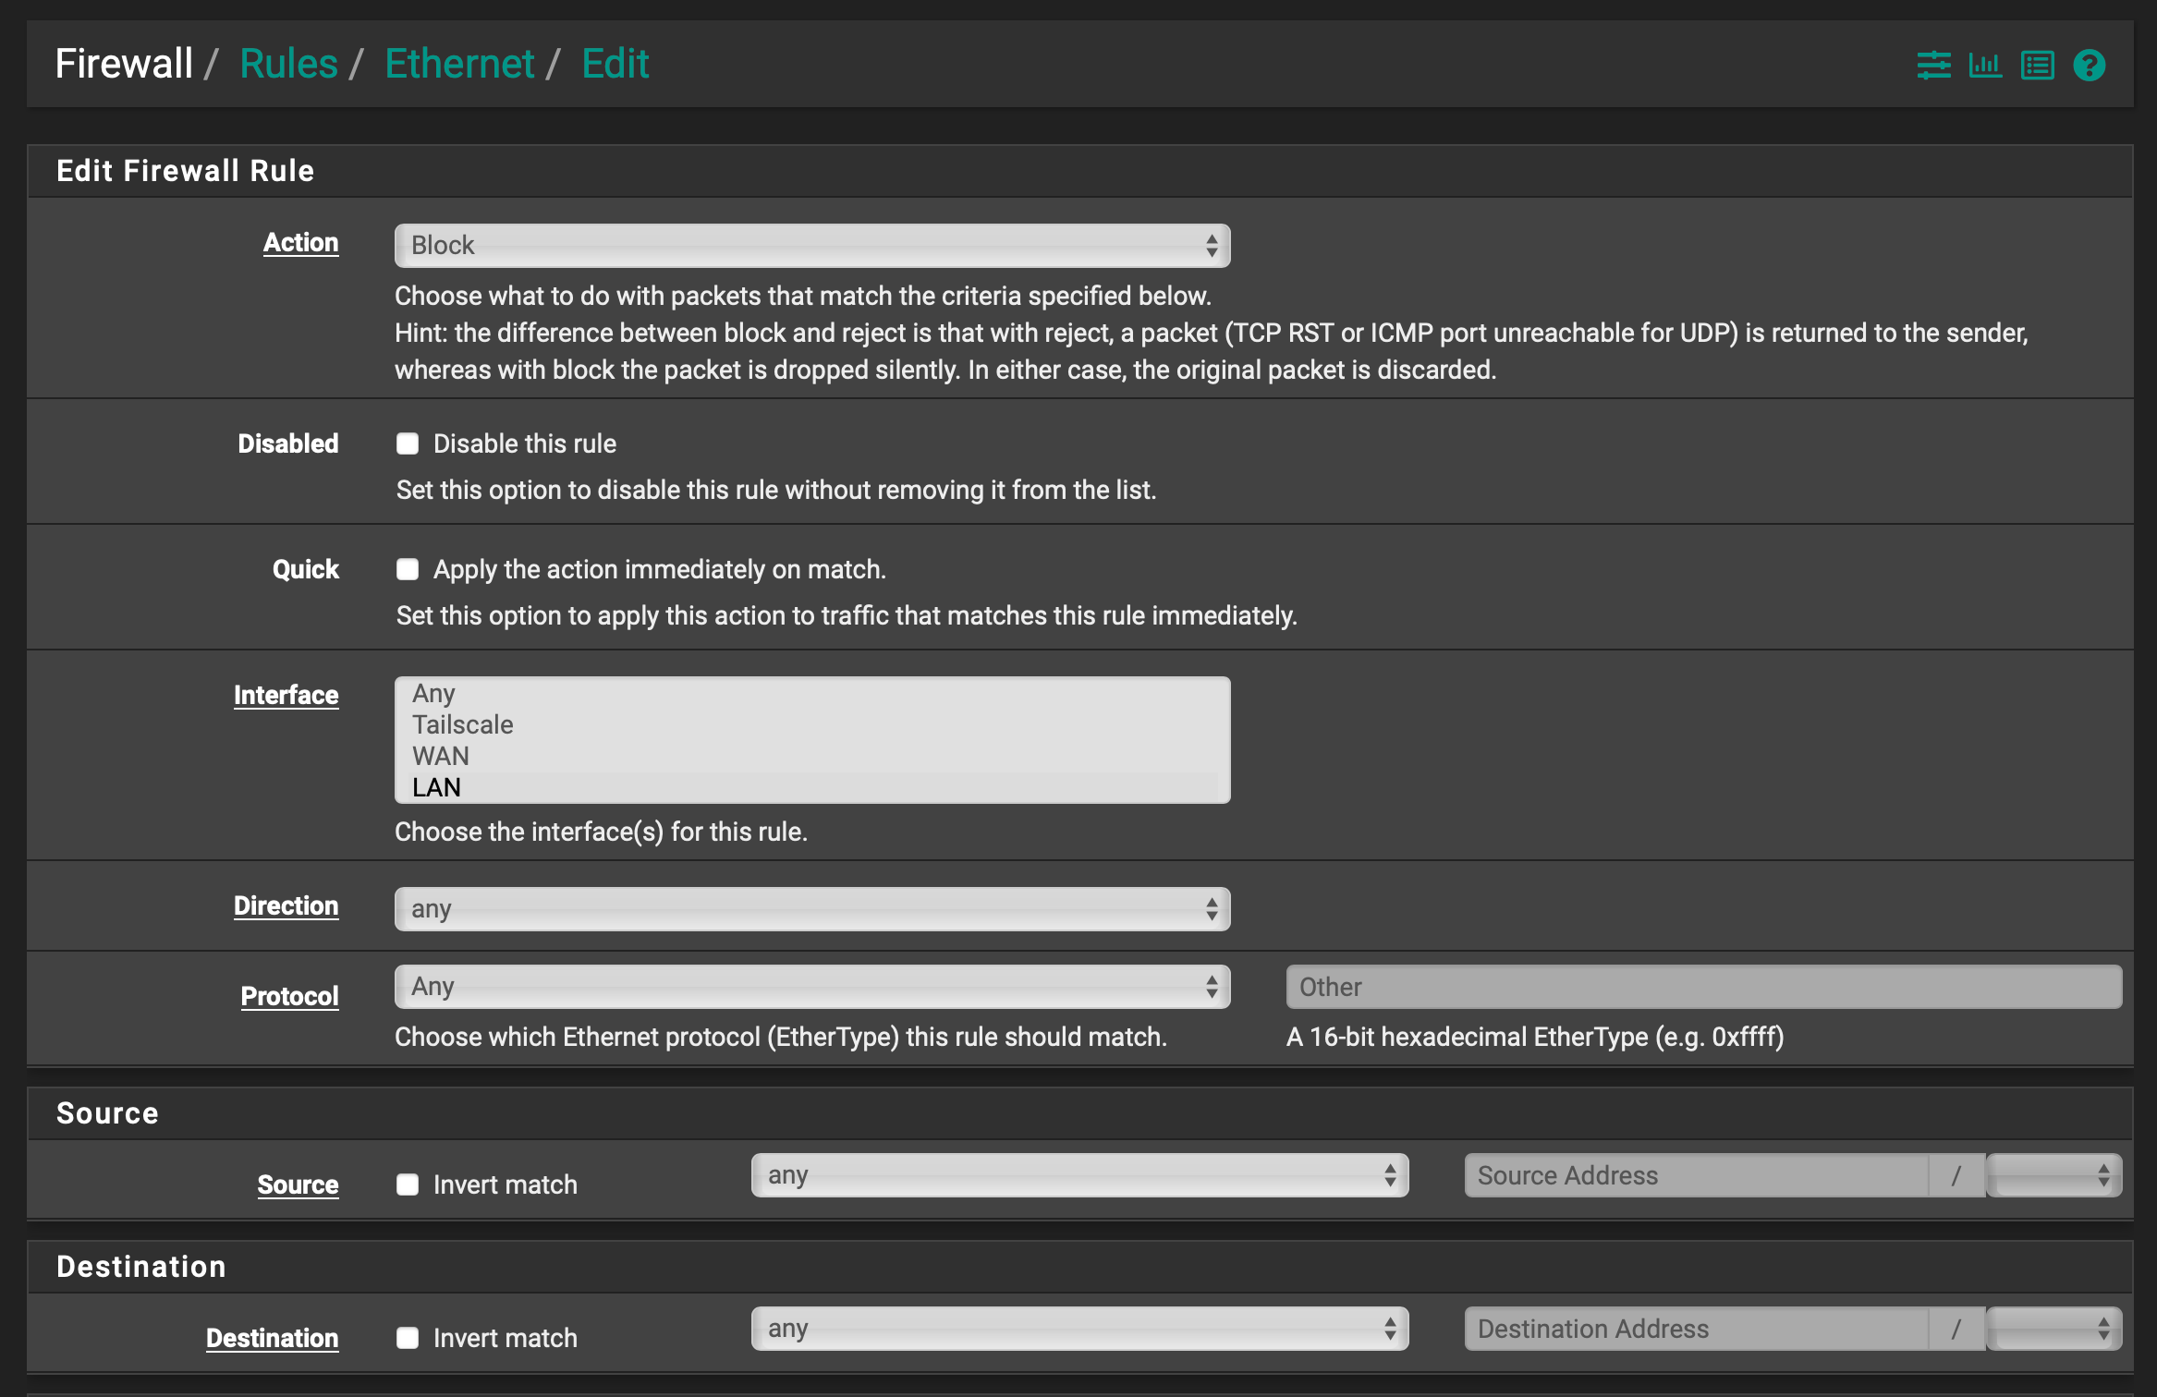Open the traffic graph bar chart icon

coord(1985,65)
